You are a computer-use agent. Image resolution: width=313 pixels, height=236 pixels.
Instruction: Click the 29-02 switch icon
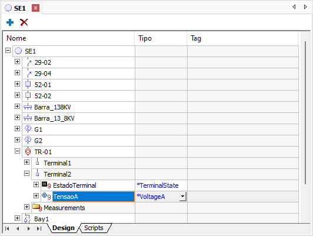click(x=29, y=62)
